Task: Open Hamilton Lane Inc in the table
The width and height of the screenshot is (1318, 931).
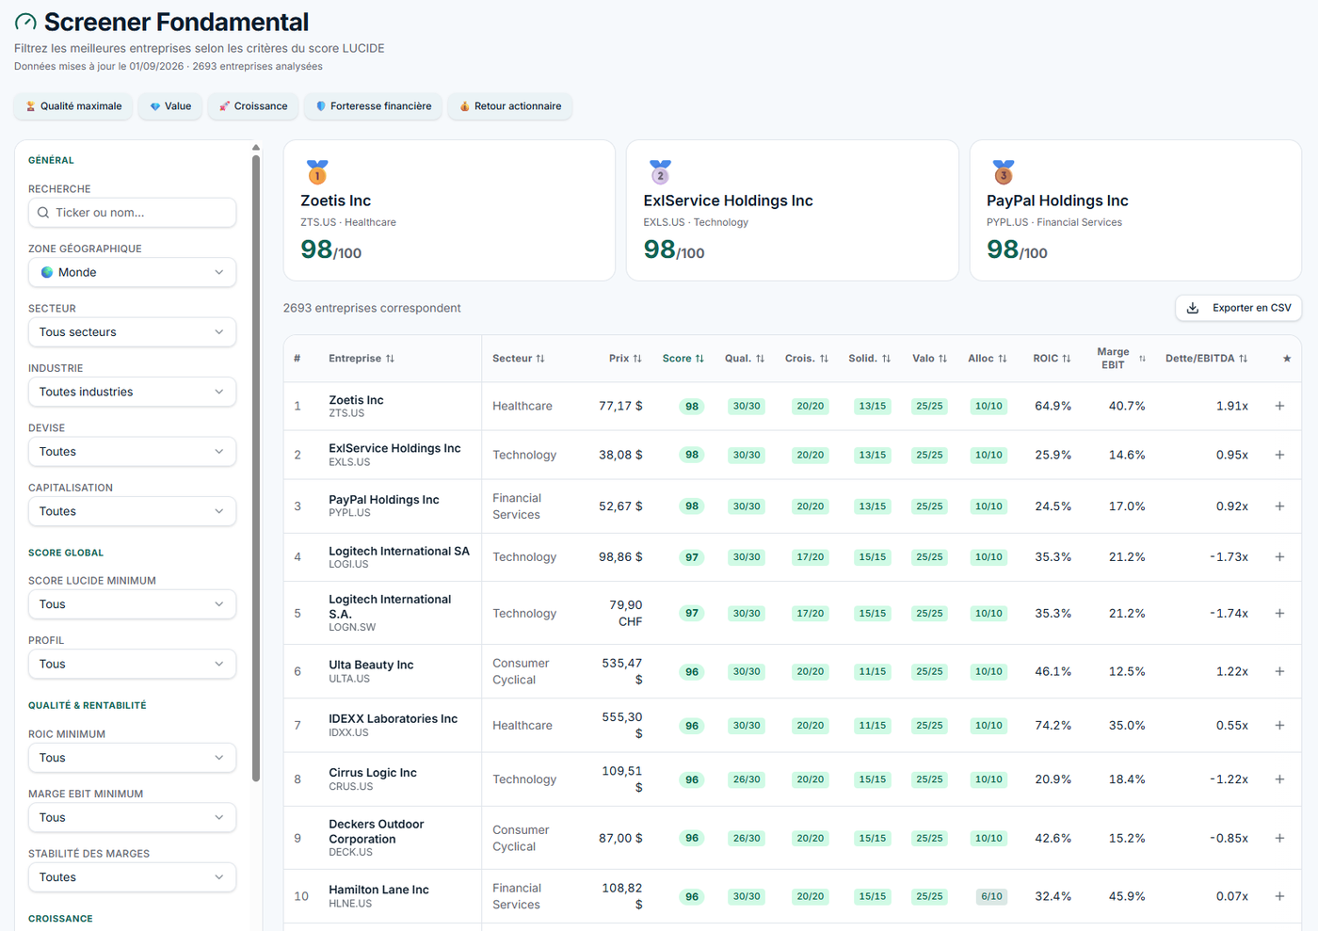Action: (378, 890)
